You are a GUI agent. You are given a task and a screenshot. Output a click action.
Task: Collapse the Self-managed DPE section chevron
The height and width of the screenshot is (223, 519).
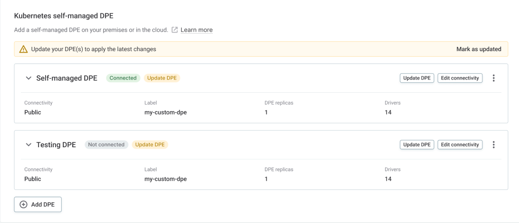(28, 78)
